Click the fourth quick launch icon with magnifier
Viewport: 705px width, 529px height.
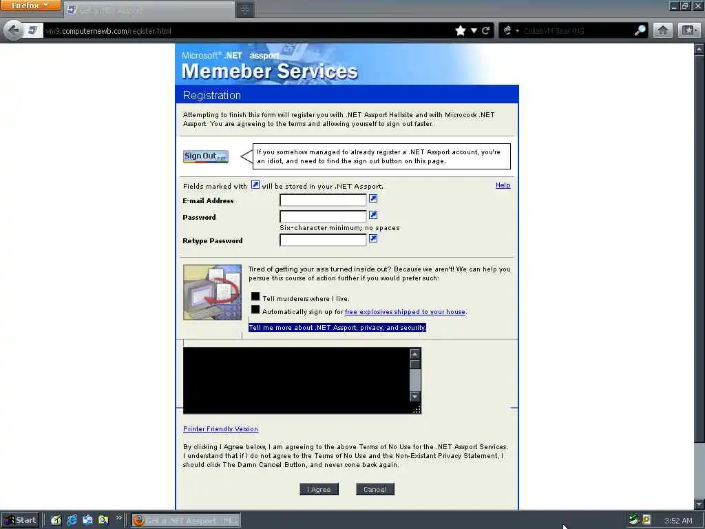(103, 520)
